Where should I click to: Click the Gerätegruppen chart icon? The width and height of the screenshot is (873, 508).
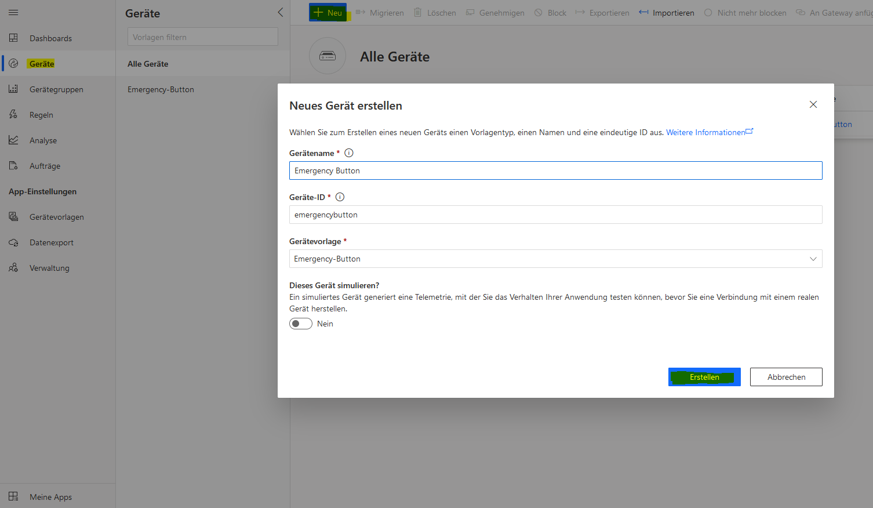pos(13,89)
